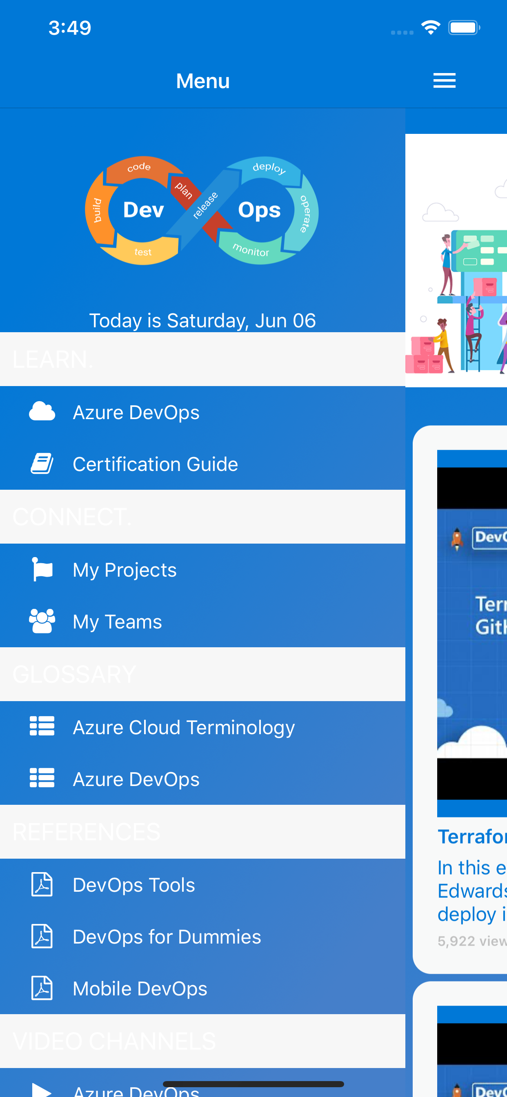Open Azure Cloud Terminology glossary
Viewport: 507px width, 1097px height.
(202, 727)
